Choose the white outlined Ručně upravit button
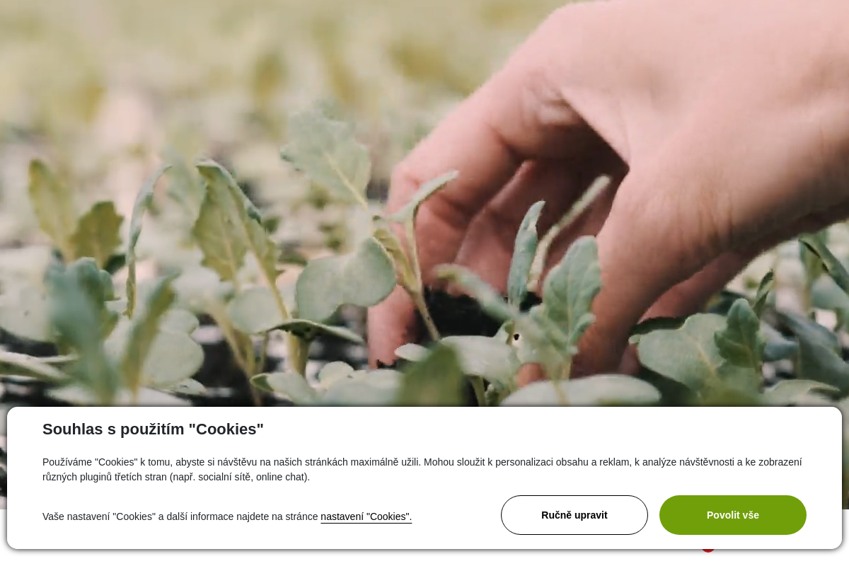Viewport: 849px width, 566px height. click(574, 515)
